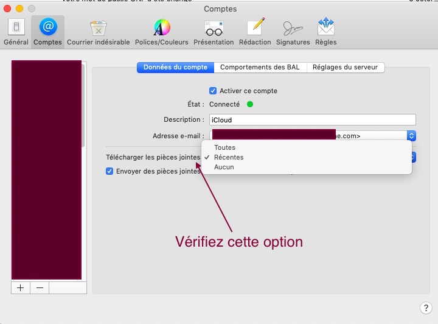Open Courrier indésirable settings
438x324 pixels.
tap(98, 32)
